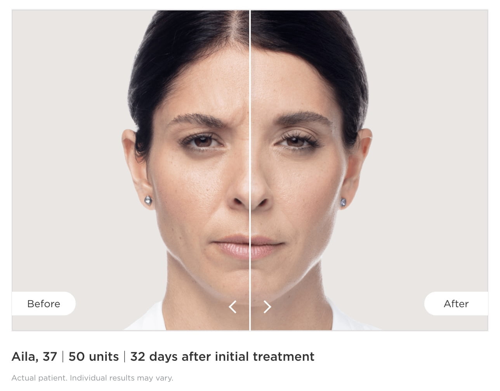The width and height of the screenshot is (500, 391).
Task: Click "32 days after initial treatment" text
Action: [222, 356]
